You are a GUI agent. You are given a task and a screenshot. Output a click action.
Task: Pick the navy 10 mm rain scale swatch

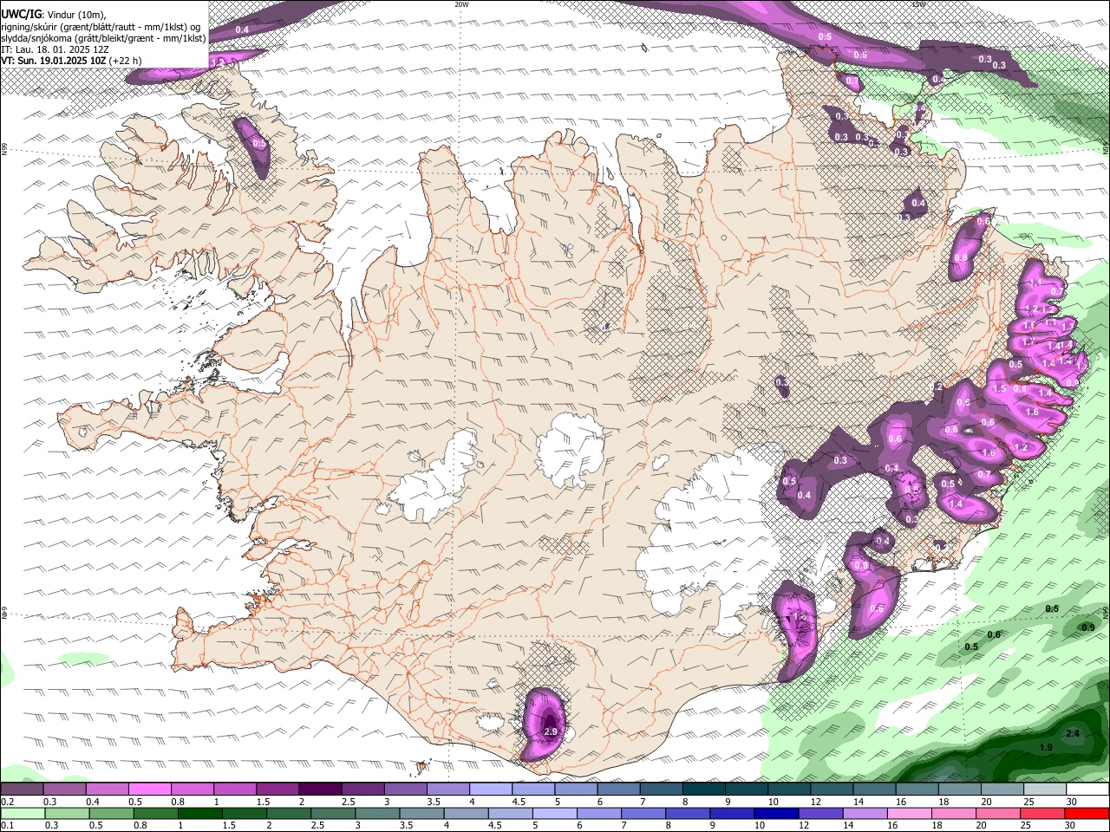click(x=774, y=813)
